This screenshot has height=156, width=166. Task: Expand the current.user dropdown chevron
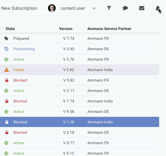point(94,8)
